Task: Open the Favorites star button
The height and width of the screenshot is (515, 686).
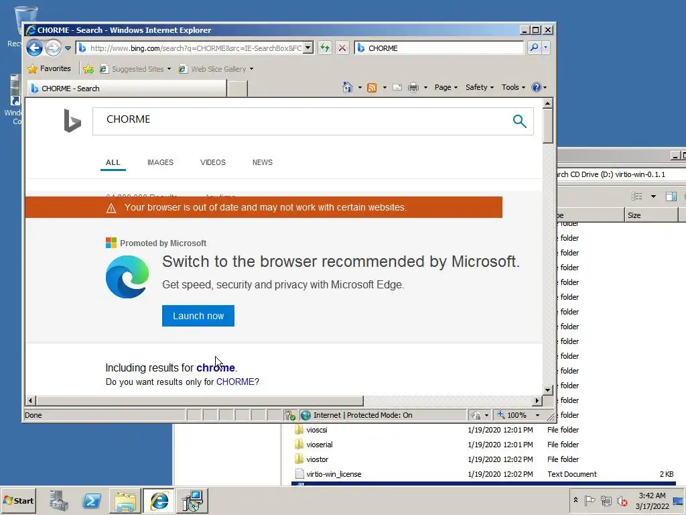Action: pyautogui.click(x=49, y=69)
